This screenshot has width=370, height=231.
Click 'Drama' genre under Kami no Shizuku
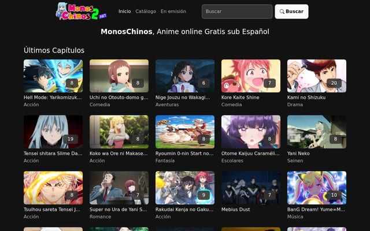(x=295, y=105)
